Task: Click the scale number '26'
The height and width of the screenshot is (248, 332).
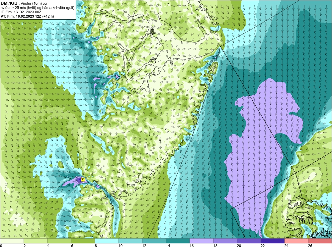Action: pos(310,246)
